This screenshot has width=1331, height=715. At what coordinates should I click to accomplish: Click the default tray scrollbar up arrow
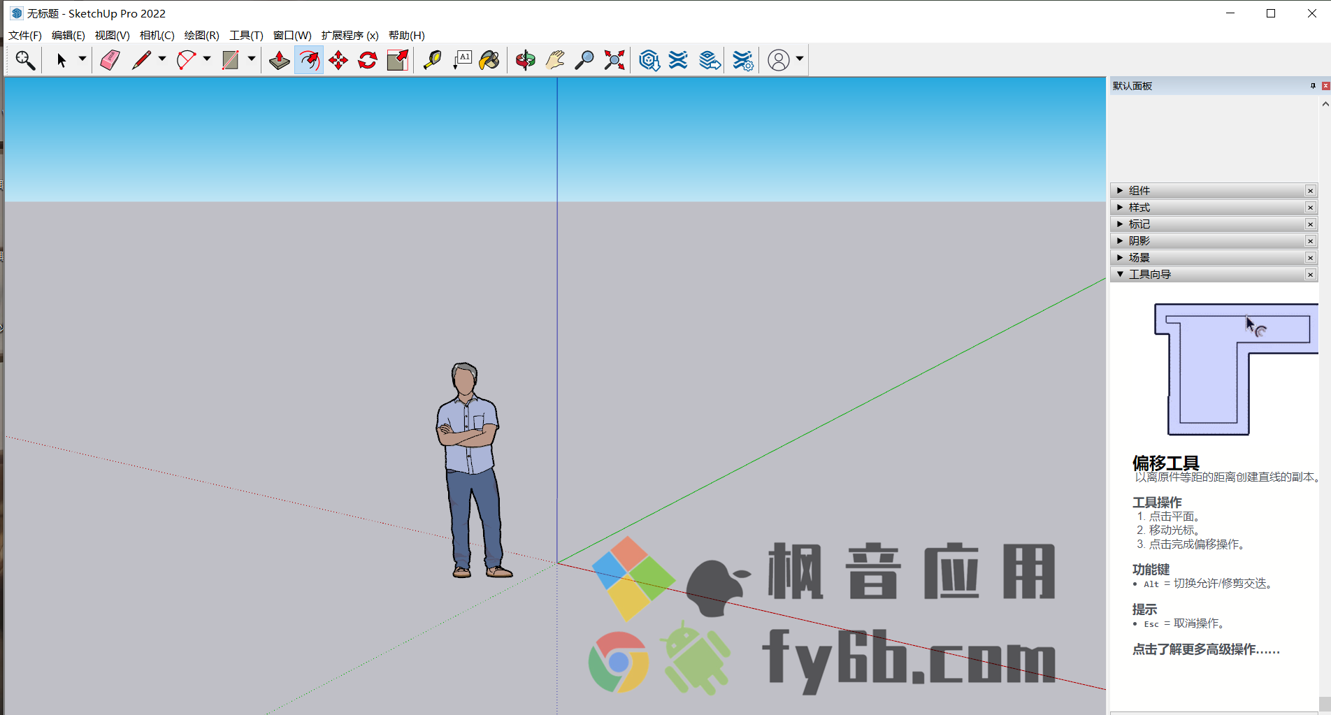point(1325,103)
